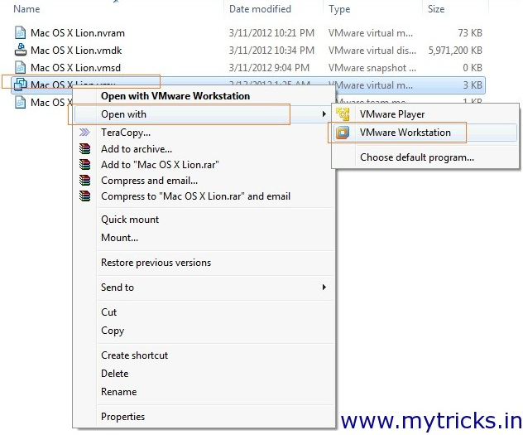This screenshot has height=435, width=523.
Task: Open the Send to submenu
Action: [x=203, y=288]
